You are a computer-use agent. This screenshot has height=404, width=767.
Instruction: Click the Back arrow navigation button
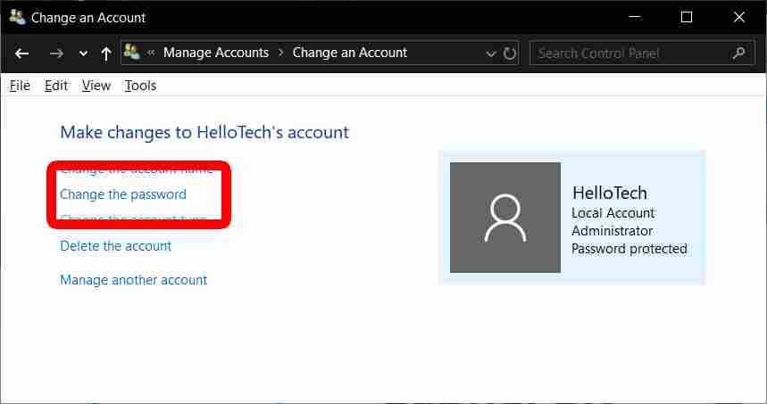pos(22,54)
